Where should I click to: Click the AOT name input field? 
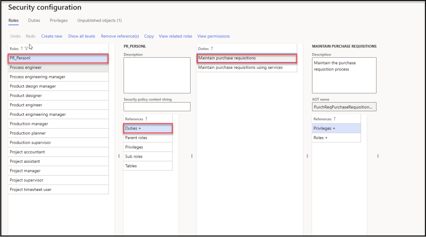click(344, 107)
